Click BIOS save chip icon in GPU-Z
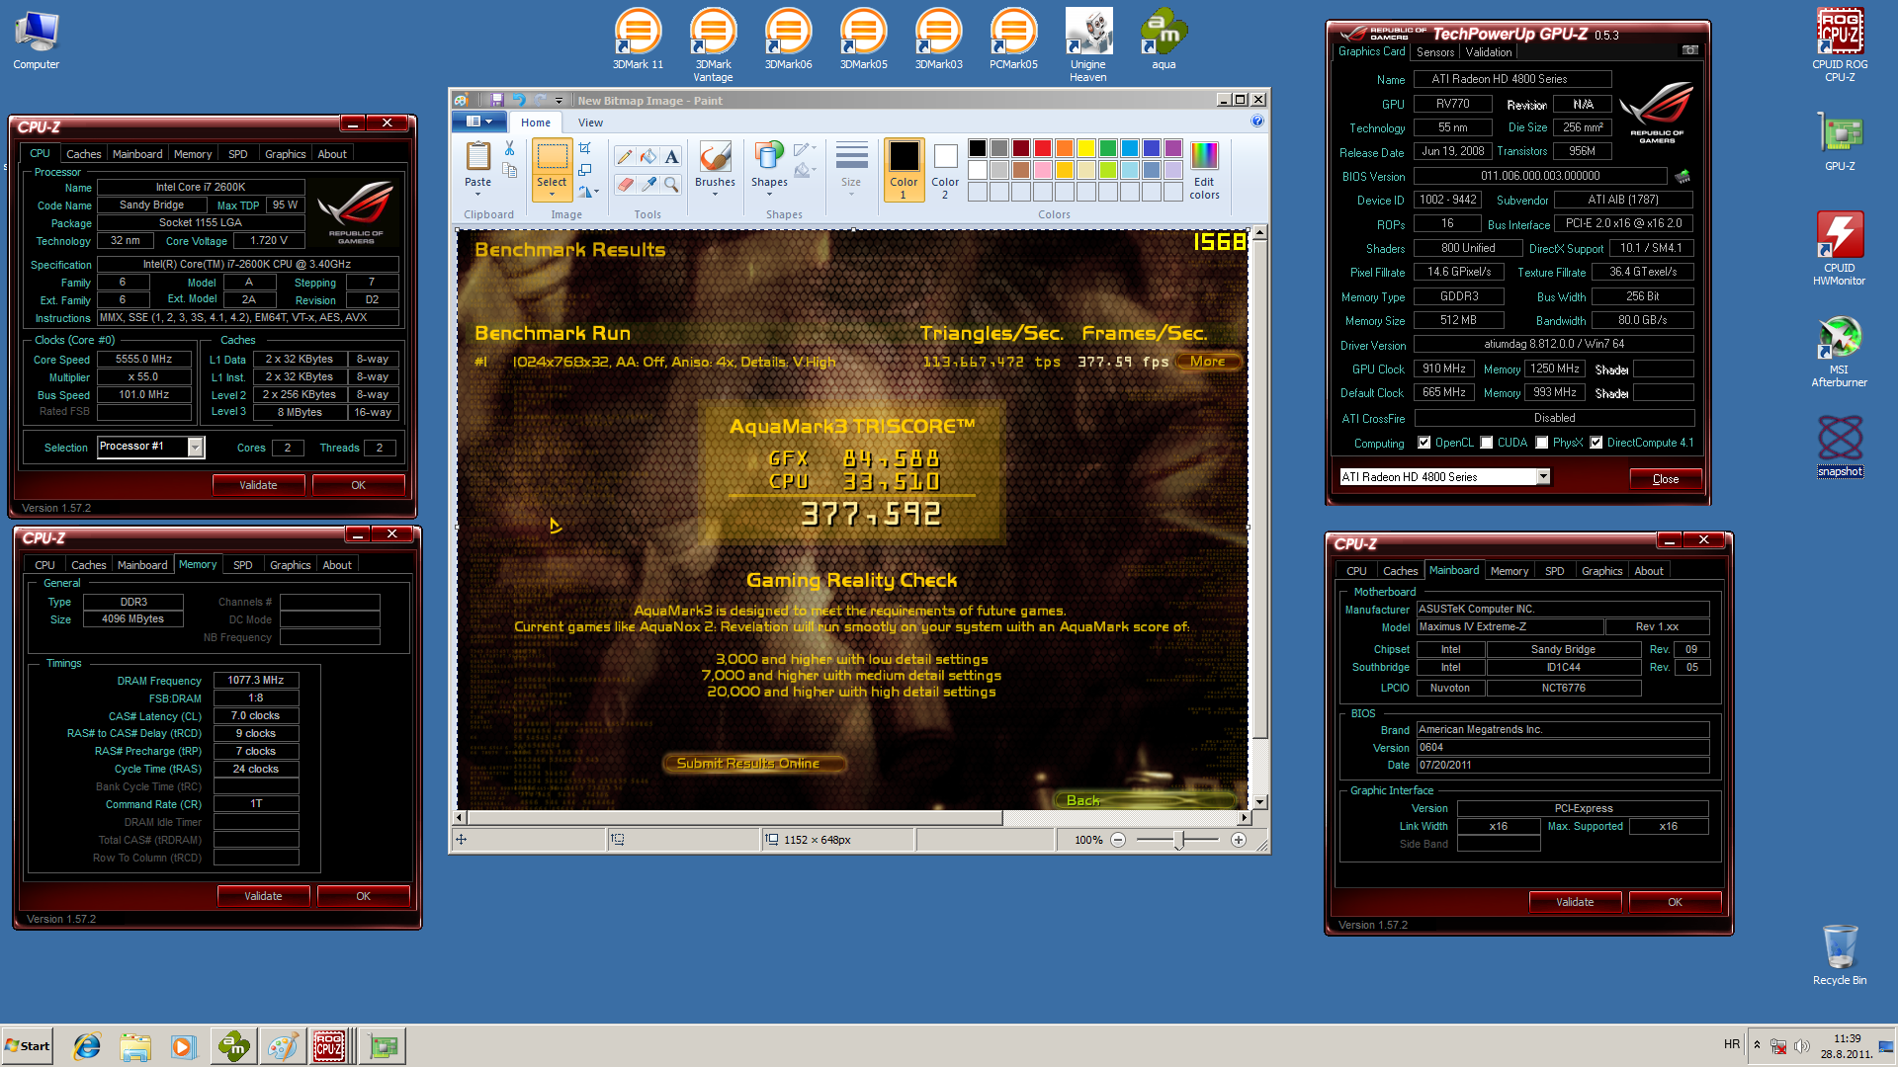The image size is (1898, 1067). click(x=1682, y=176)
